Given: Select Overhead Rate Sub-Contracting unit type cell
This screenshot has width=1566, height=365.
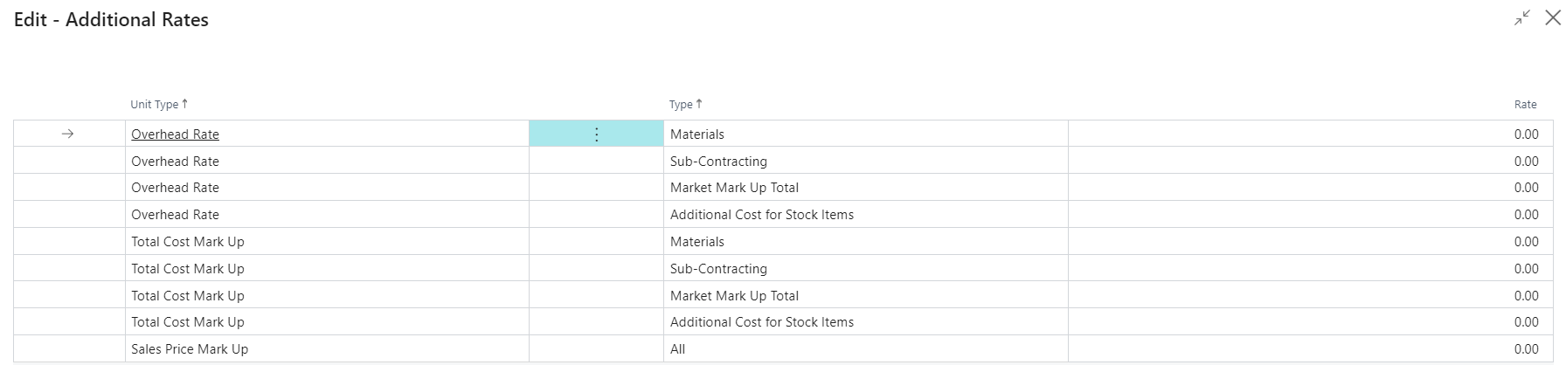Looking at the screenshot, I should pyautogui.click(x=327, y=161).
